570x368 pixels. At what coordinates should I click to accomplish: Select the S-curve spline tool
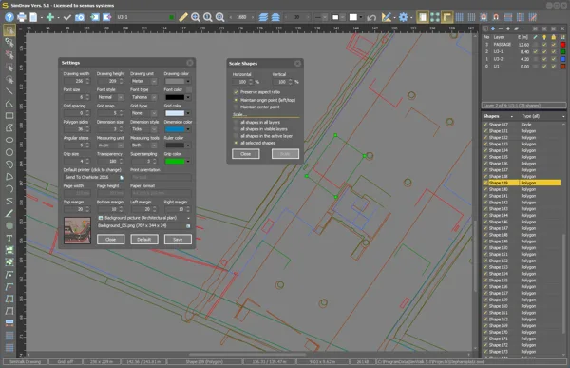pyautogui.click(x=9, y=202)
